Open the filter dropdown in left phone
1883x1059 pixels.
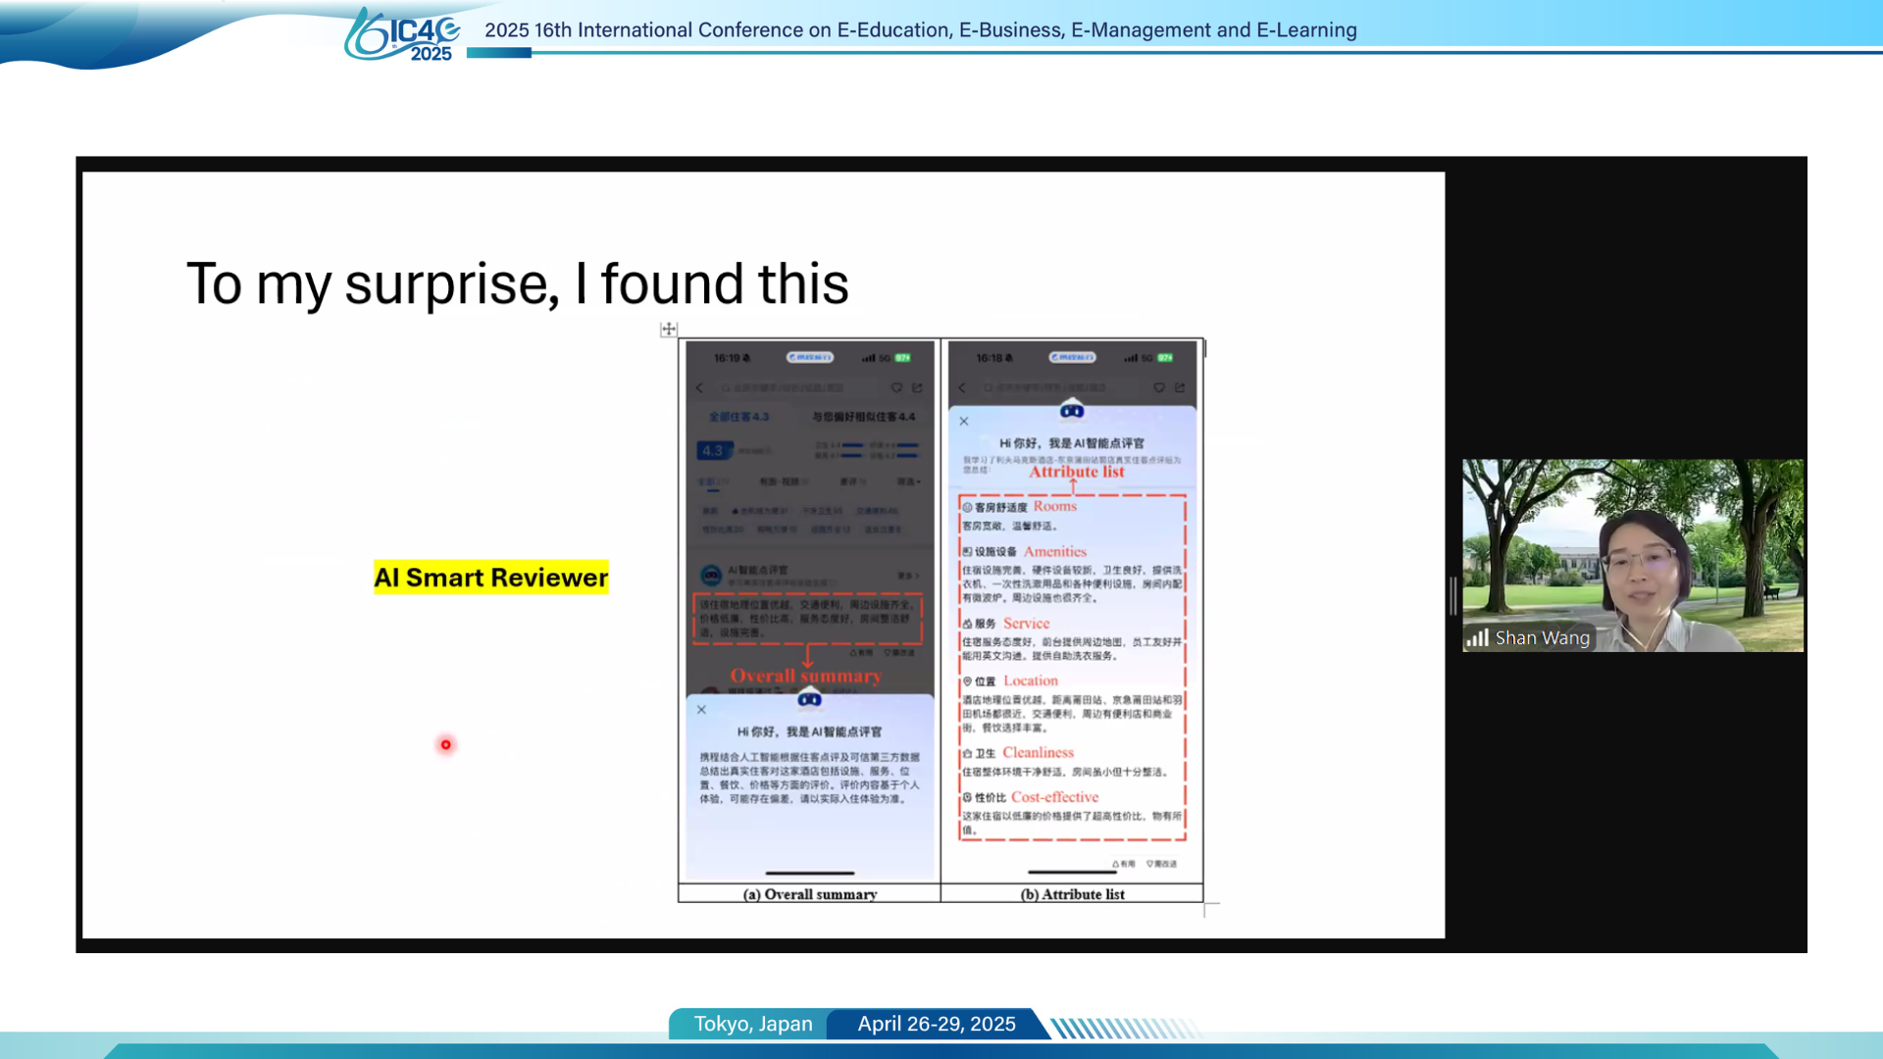(x=908, y=481)
